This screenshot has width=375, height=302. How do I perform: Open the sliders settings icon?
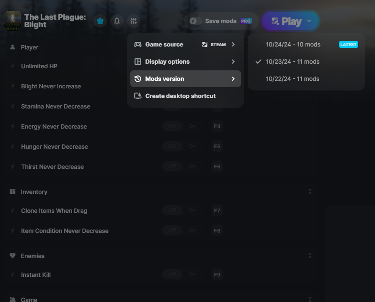[x=134, y=21]
